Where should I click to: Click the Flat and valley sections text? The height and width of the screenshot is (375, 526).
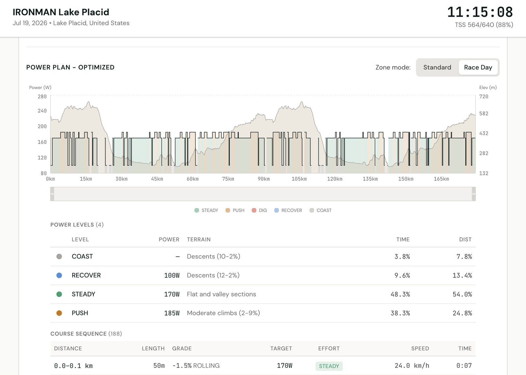pyautogui.click(x=222, y=294)
